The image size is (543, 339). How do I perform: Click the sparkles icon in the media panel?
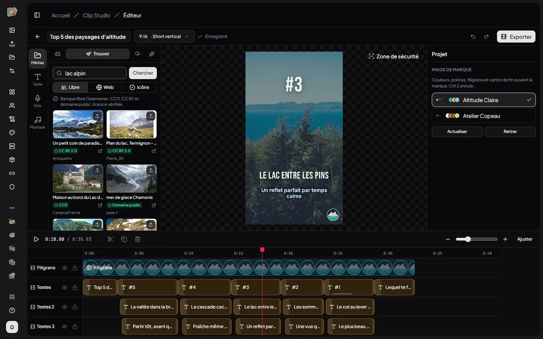[x=152, y=54]
